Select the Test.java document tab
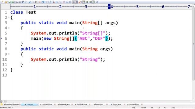Viewport: 195px width, 109px height. tap(30, 104)
